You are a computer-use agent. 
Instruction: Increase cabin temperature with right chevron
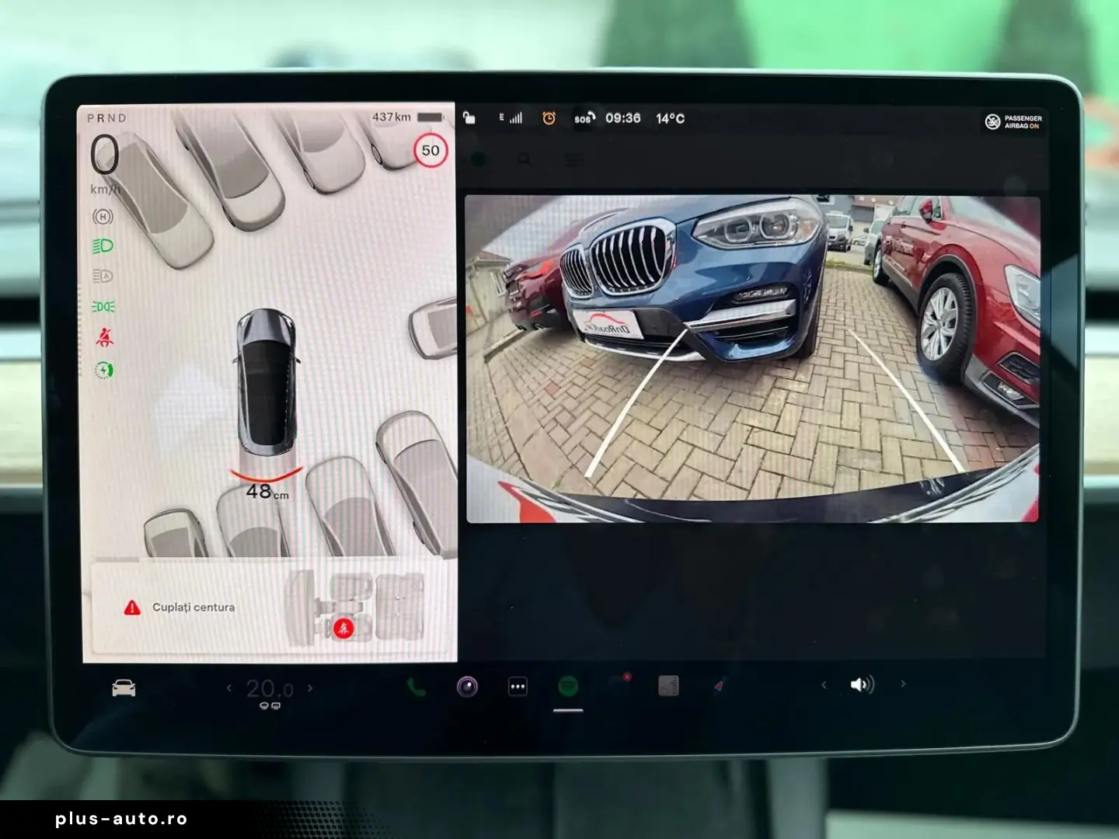pyautogui.click(x=310, y=688)
